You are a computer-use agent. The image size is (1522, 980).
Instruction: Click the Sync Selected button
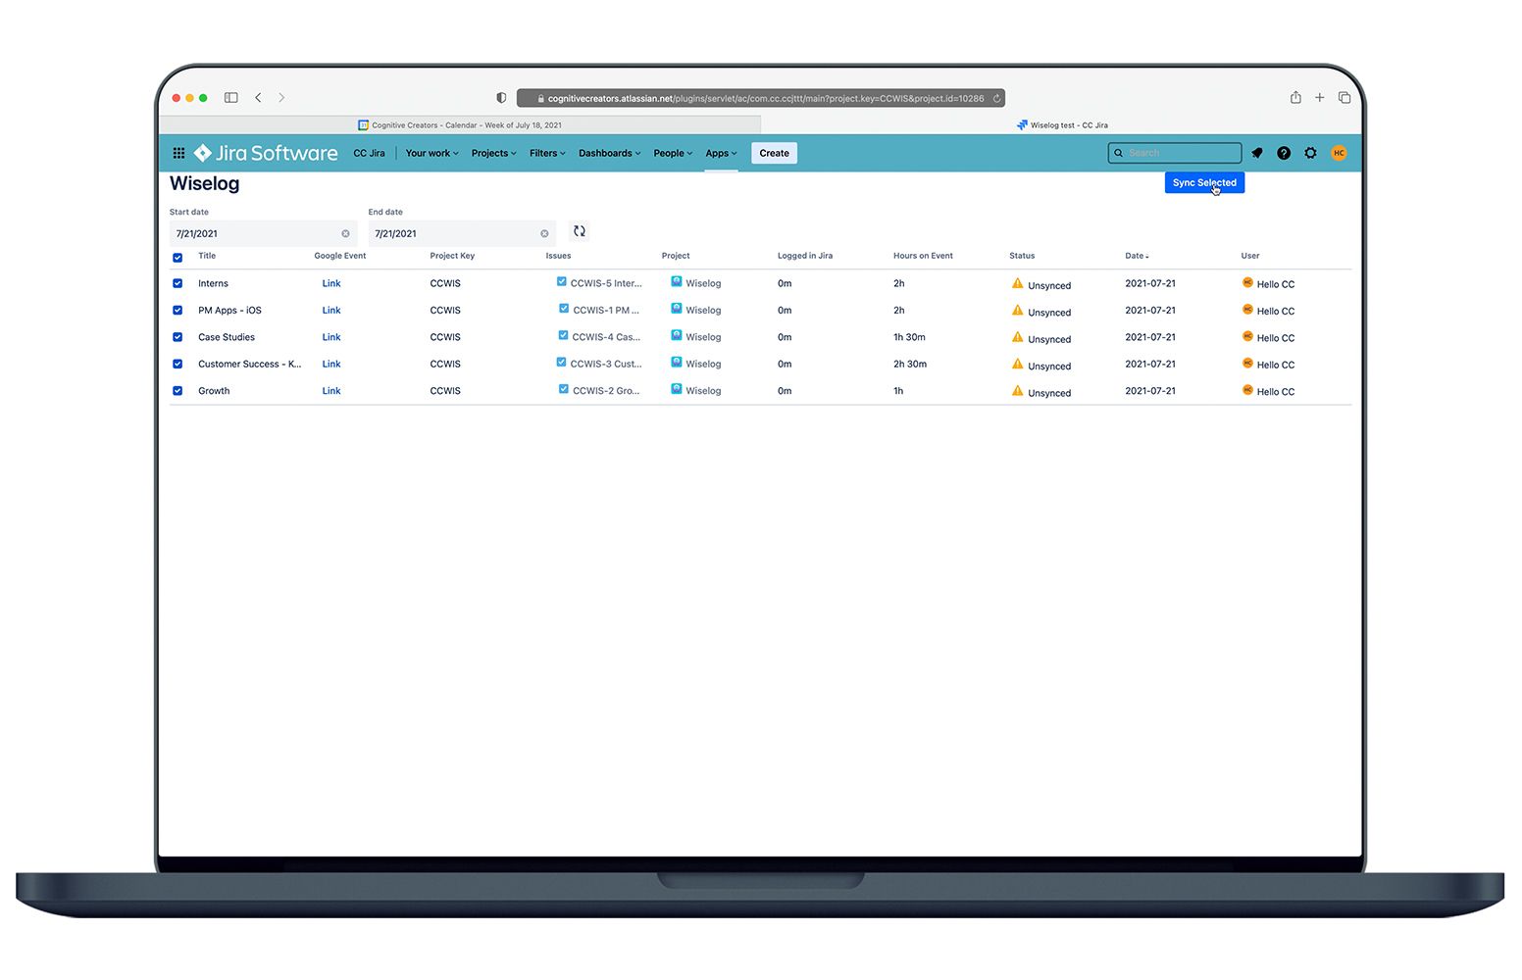point(1204,183)
